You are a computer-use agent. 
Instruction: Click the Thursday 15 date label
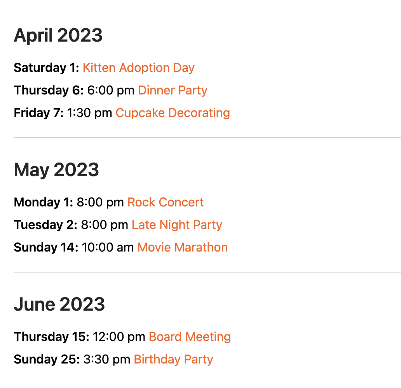click(x=52, y=337)
